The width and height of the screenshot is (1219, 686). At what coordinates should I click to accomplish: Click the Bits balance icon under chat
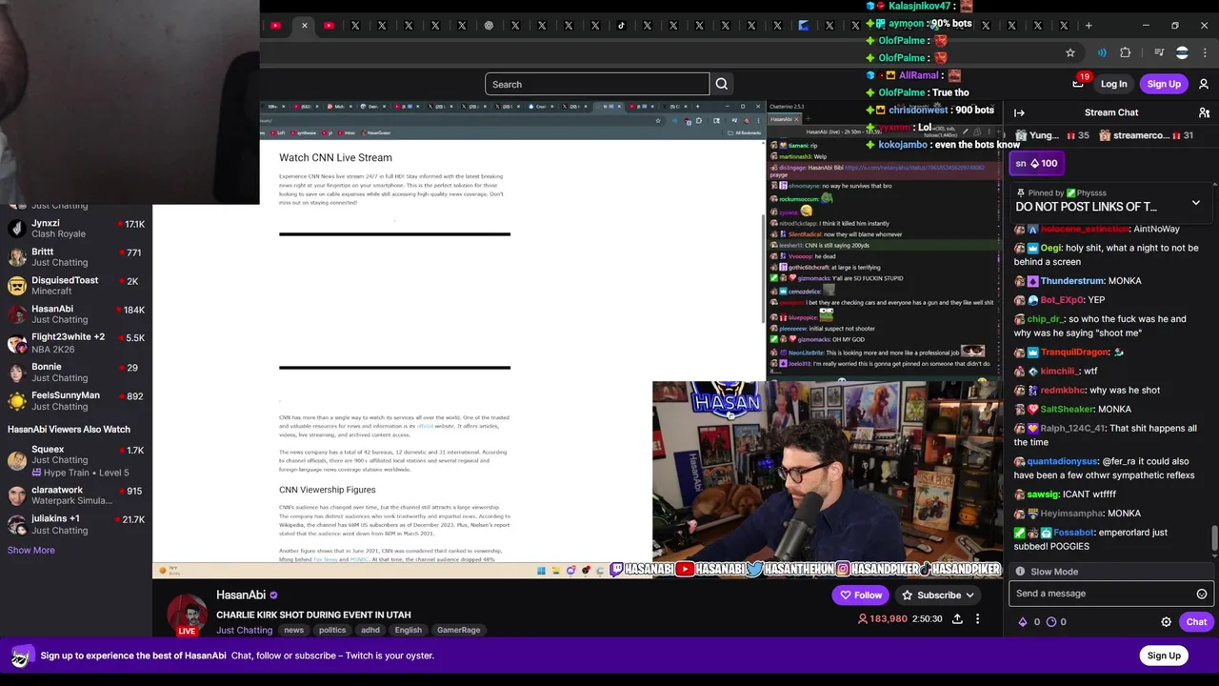[1023, 622]
